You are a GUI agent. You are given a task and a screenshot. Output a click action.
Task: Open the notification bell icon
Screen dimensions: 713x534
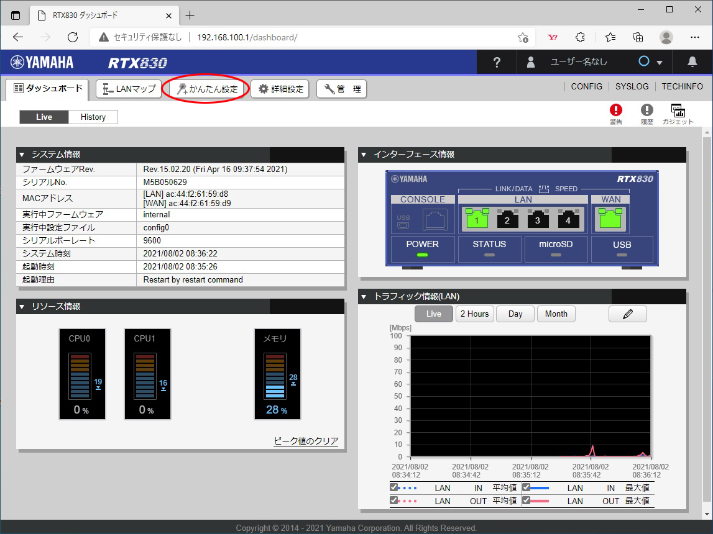pyautogui.click(x=692, y=61)
